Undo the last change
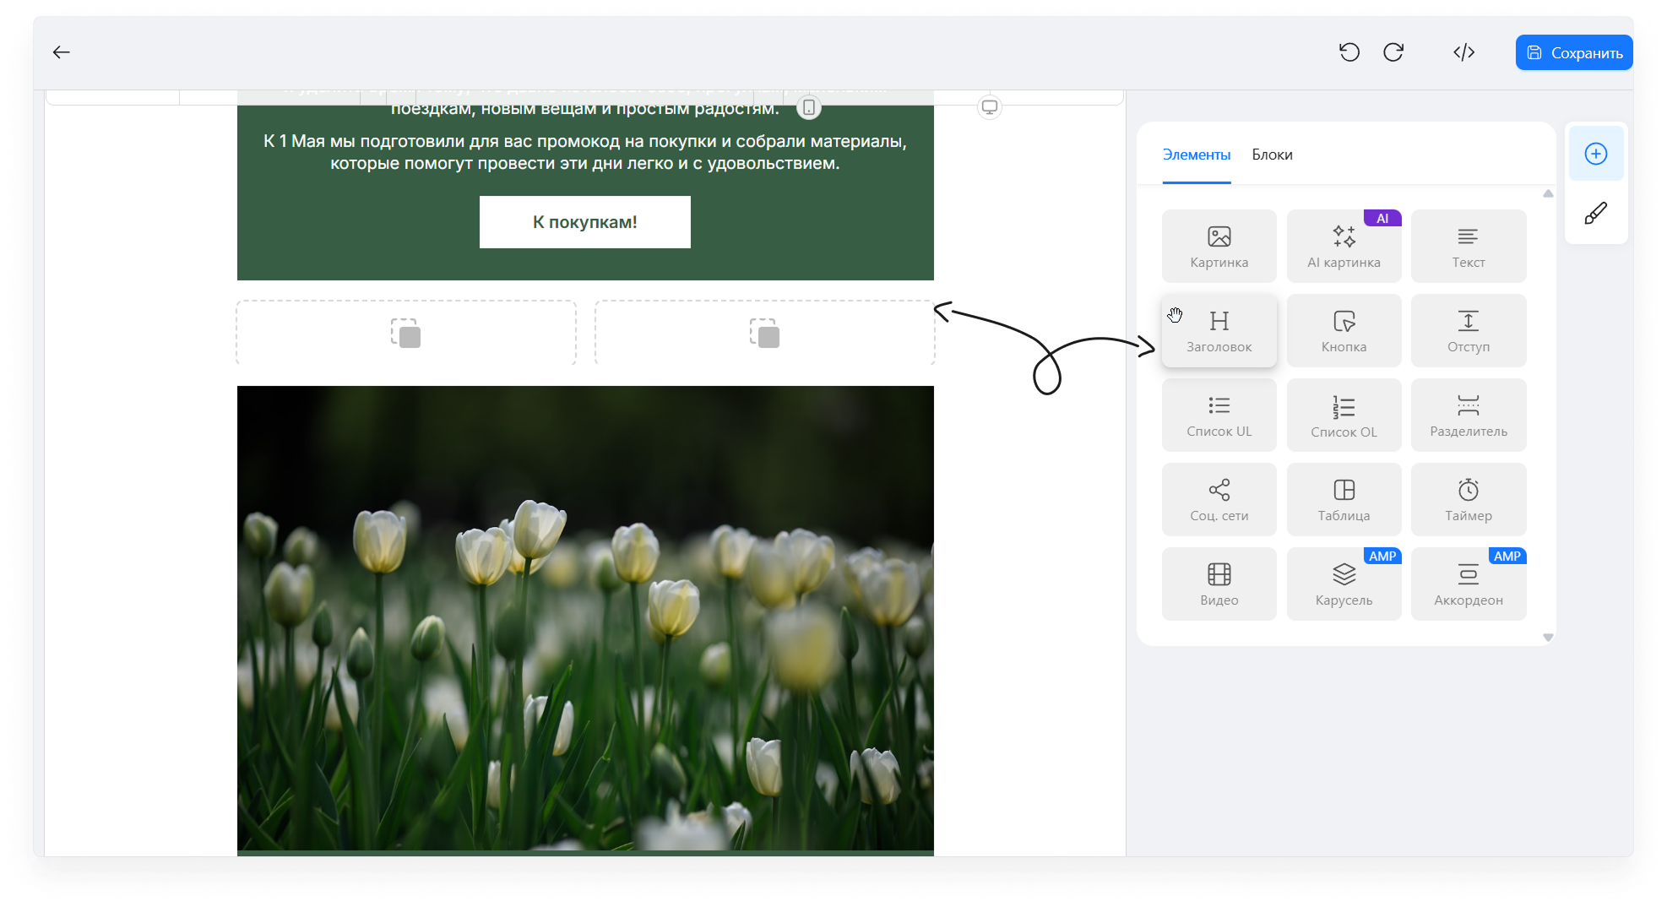 [x=1349, y=52]
